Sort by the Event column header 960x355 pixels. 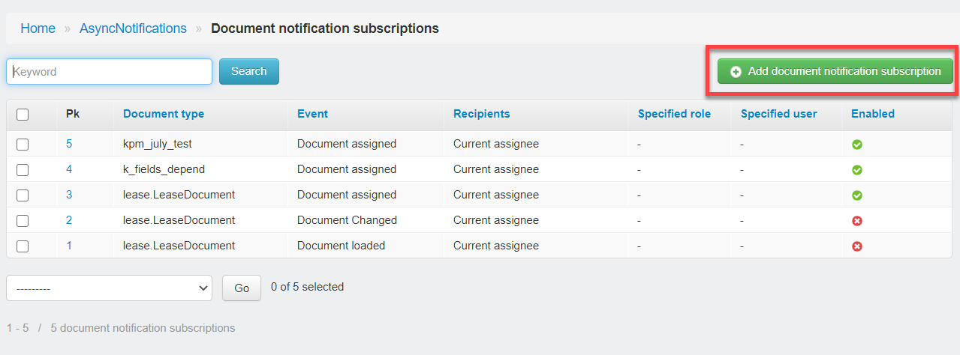(312, 114)
